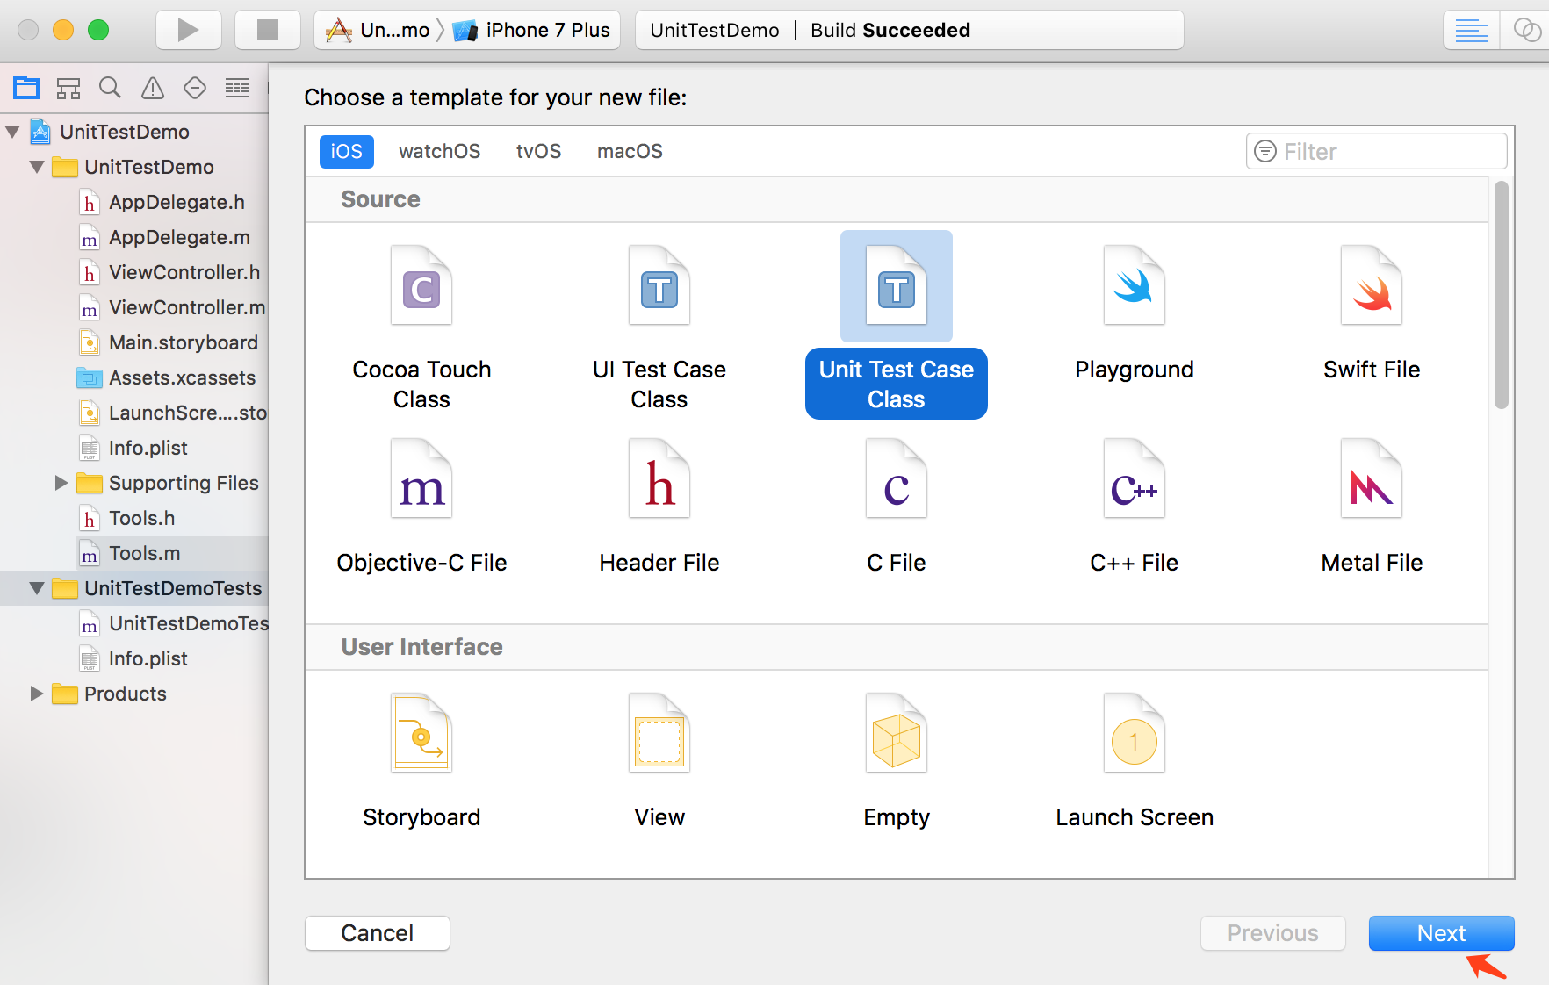Open the Debug navigator lines icon
The width and height of the screenshot is (1549, 985).
[x=237, y=88]
